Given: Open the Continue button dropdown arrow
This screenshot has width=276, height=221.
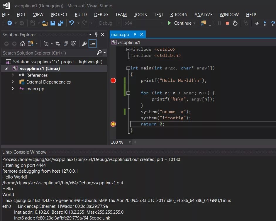Looking at the screenshot, I should click(x=194, y=23).
